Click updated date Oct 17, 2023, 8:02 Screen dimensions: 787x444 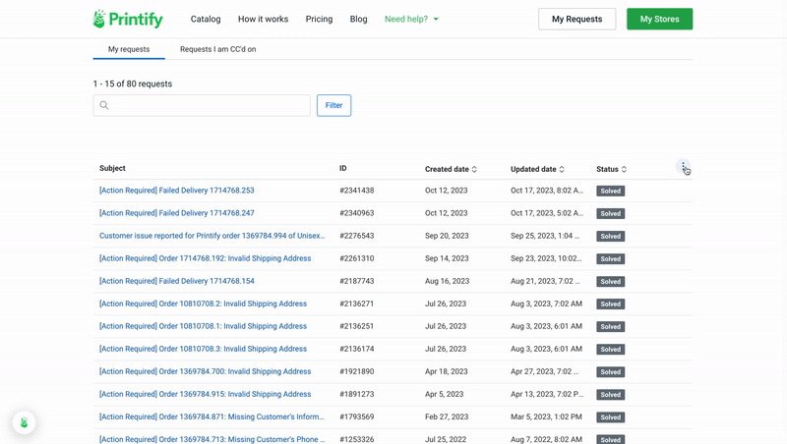click(x=547, y=191)
